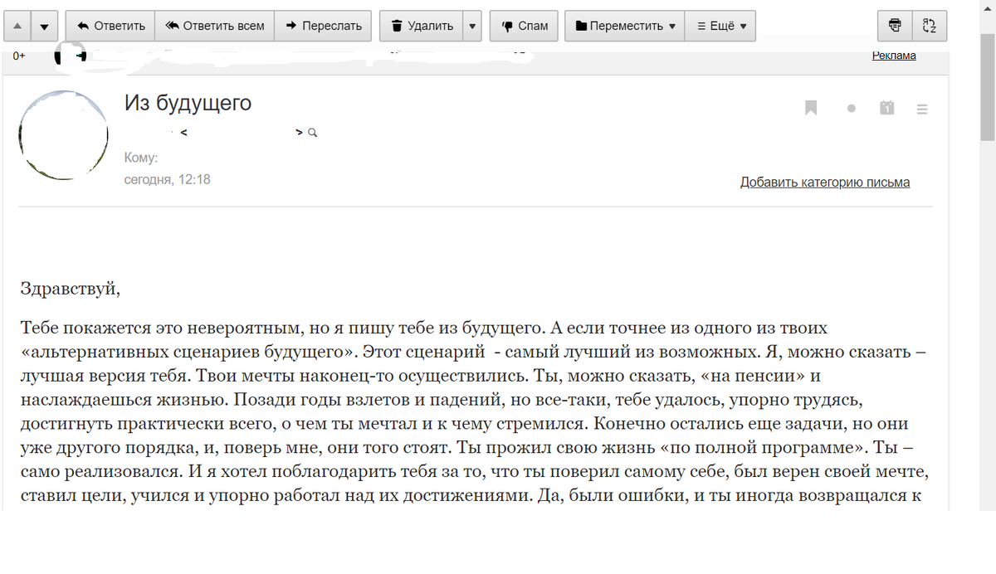Click the date сегодня, 12:18
The image size is (996, 574).
pos(168,179)
